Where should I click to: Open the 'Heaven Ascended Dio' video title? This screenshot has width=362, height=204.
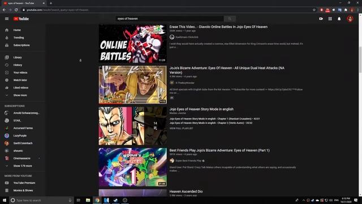[186, 192]
